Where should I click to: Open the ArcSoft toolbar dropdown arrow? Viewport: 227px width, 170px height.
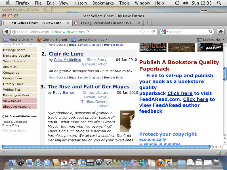point(49,10)
